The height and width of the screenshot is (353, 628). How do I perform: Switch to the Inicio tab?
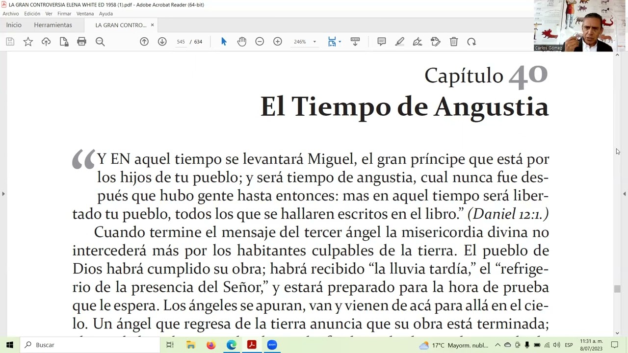pos(14,25)
